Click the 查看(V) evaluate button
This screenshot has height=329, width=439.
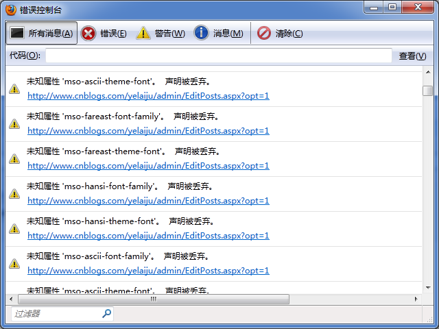point(412,56)
